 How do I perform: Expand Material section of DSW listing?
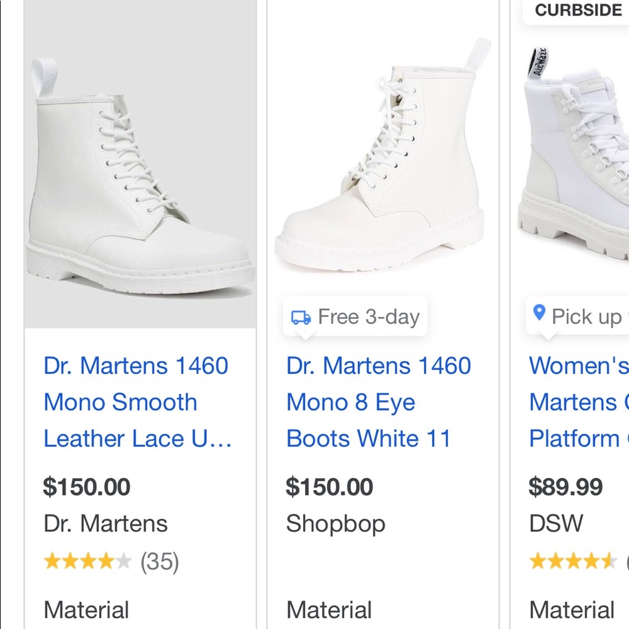click(x=572, y=609)
